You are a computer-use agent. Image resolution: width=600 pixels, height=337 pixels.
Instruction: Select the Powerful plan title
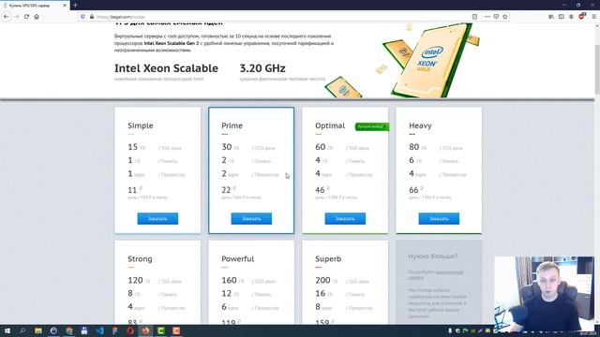pos(237,259)
